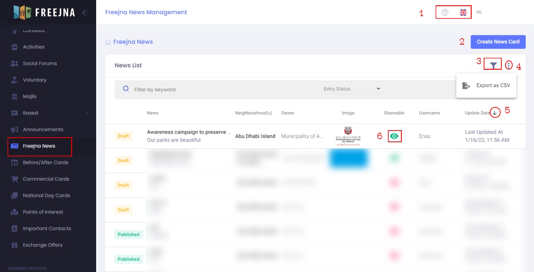Sort by Update Date arrow

click(495, 113)
